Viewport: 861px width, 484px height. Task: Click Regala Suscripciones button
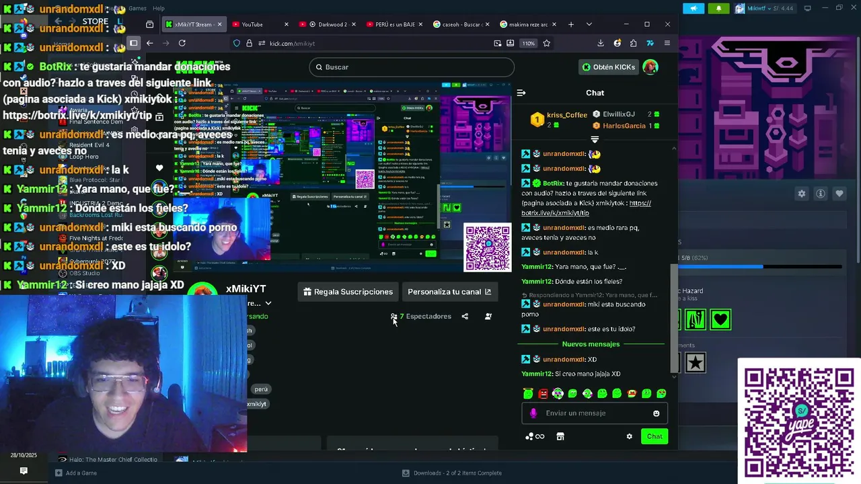tap(348, 292)
